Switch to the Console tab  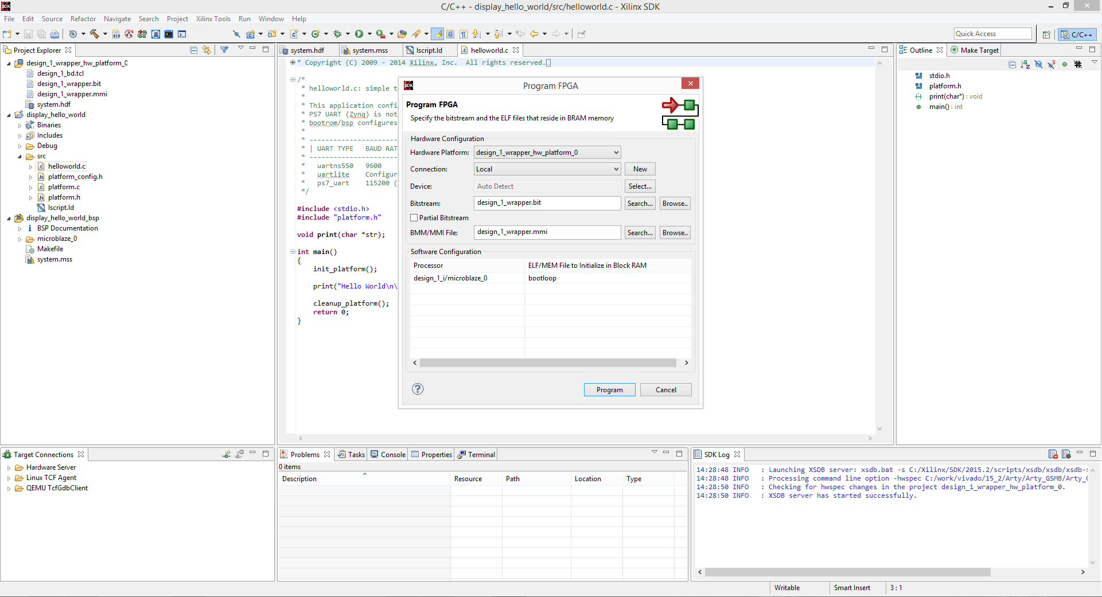tap(388, 454)
